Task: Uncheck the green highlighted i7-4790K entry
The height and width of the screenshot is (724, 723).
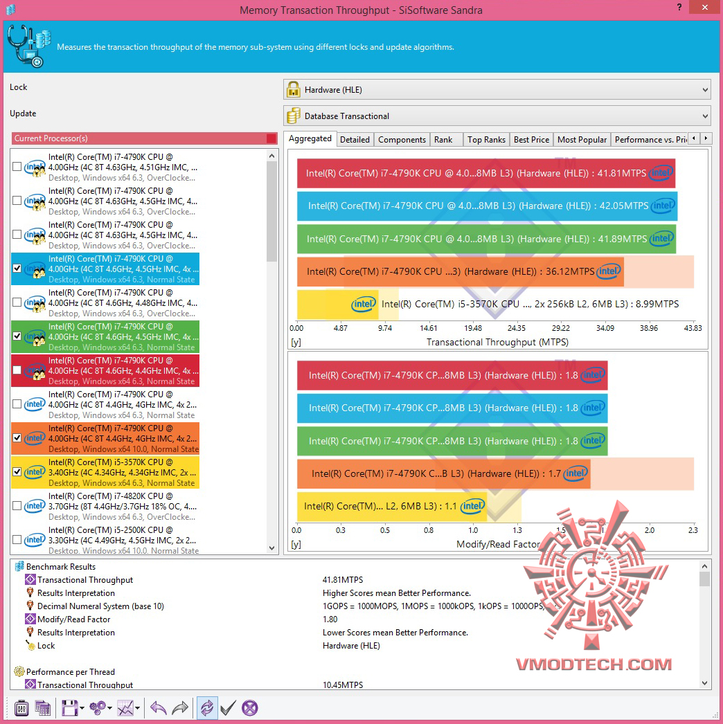Action: (x=17, y=336)
